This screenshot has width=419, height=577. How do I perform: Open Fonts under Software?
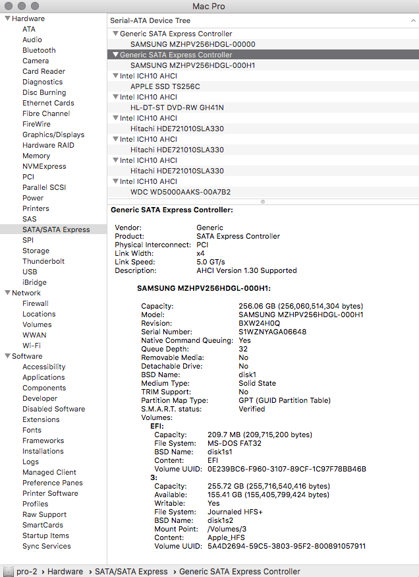(32, 430)
